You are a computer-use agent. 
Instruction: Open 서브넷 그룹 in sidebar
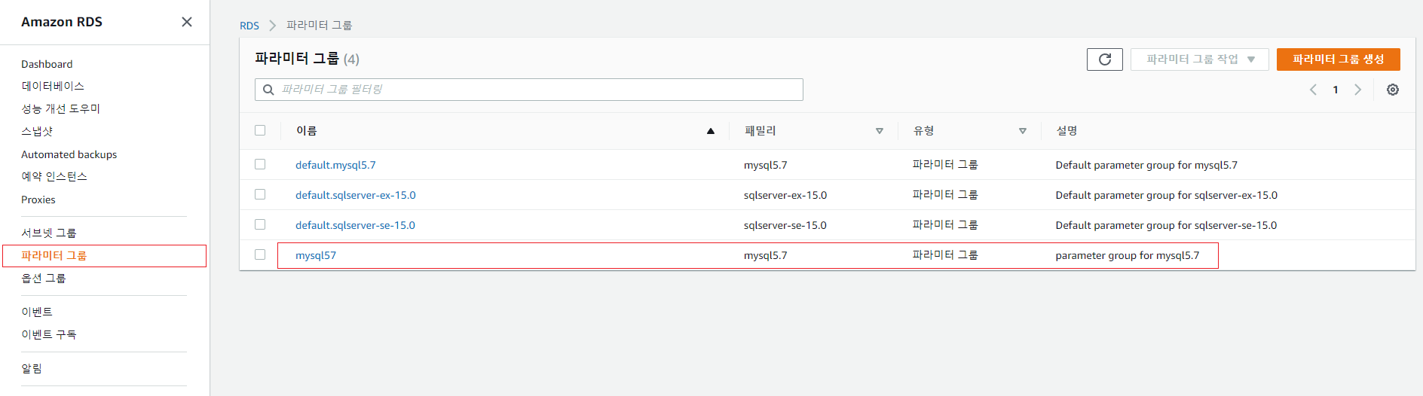point(49,233)
